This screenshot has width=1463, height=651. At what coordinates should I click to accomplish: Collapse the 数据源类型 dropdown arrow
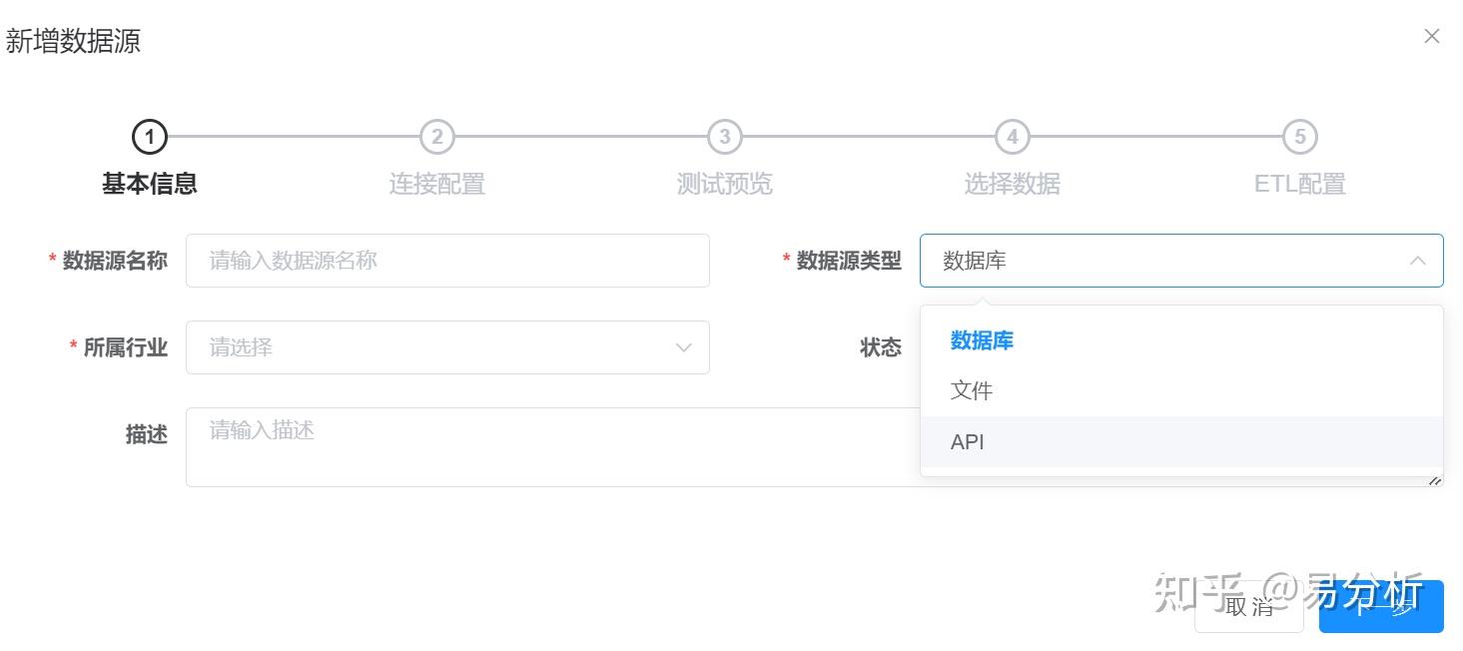pyautogui.click(x=1417, y=261)
